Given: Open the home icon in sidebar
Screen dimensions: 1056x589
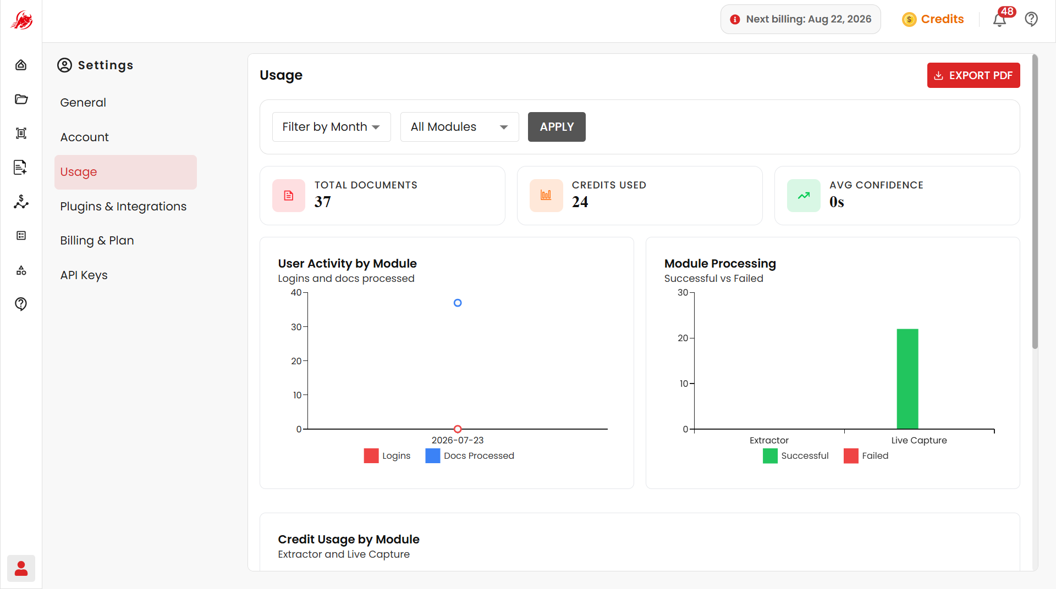Looking at the screenshot, I should 21,65.
